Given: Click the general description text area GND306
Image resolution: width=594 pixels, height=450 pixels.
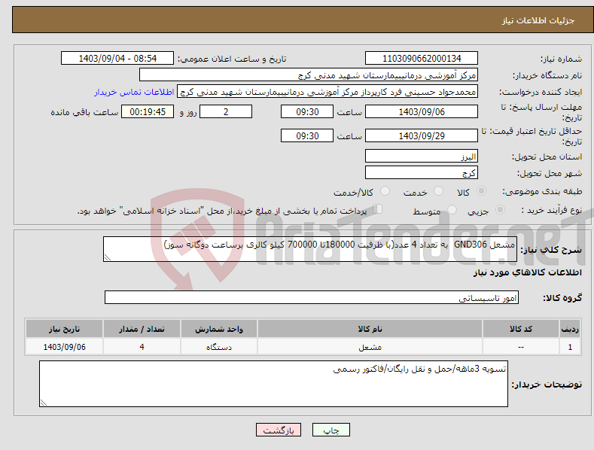Looking at the screenshot, I should pos(310,249).
